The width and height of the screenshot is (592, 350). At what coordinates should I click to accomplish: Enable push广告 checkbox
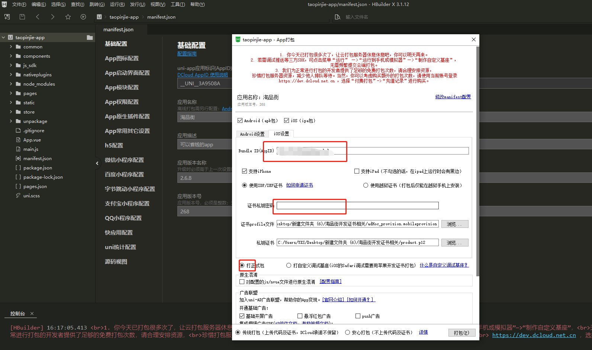coord(358,316)
